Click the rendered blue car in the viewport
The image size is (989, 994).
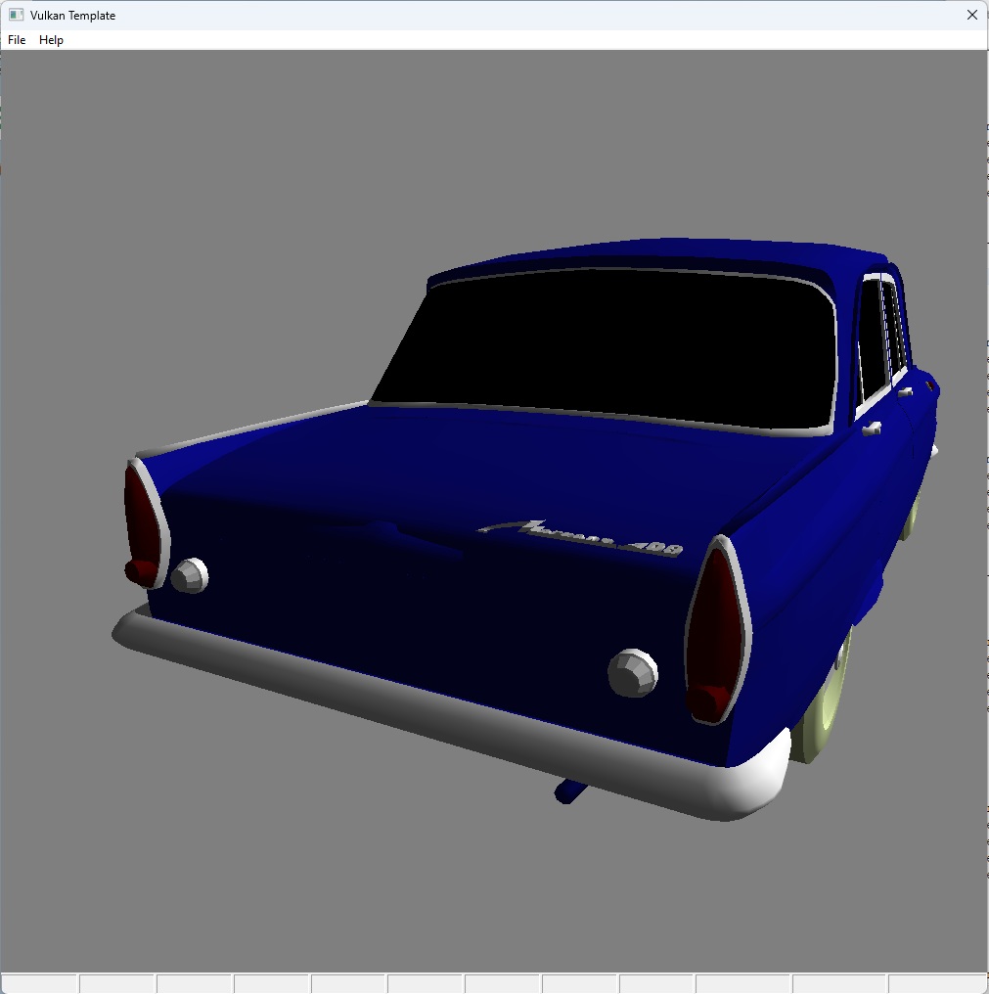(526, 532)
